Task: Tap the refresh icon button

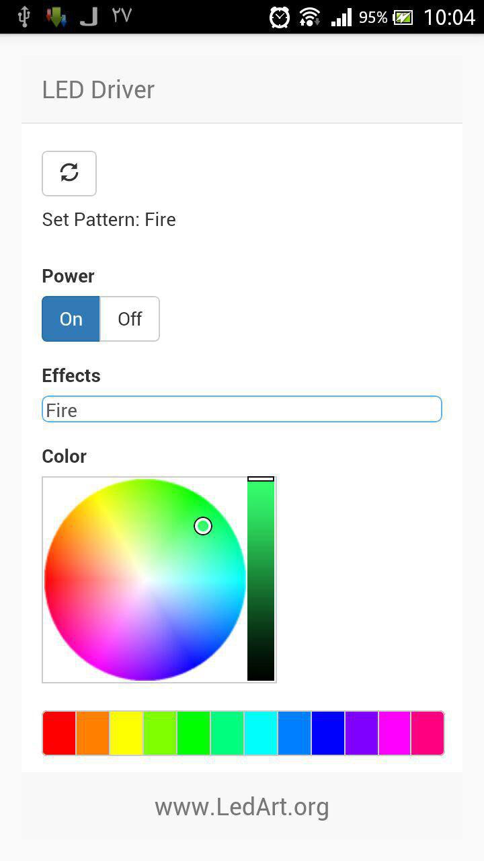Action: point(69,174)
